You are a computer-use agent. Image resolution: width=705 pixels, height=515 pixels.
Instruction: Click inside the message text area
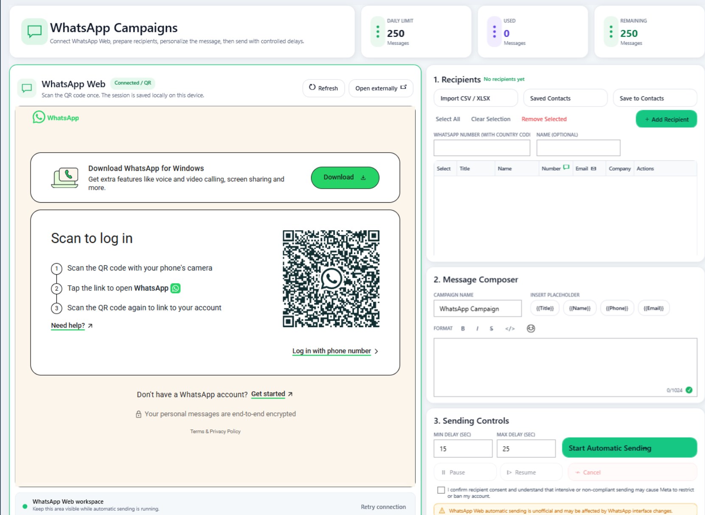click(565, 367)
